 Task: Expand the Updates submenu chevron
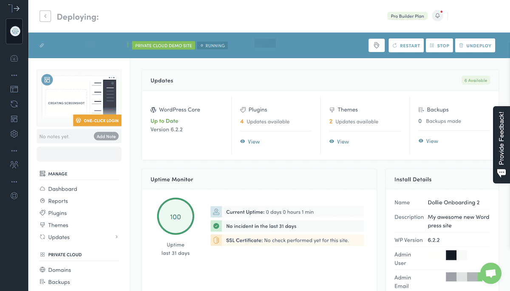[x=116, y=237]
